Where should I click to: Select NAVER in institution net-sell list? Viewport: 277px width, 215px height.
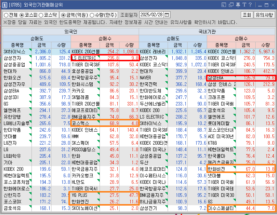click(x=145, y=78)
